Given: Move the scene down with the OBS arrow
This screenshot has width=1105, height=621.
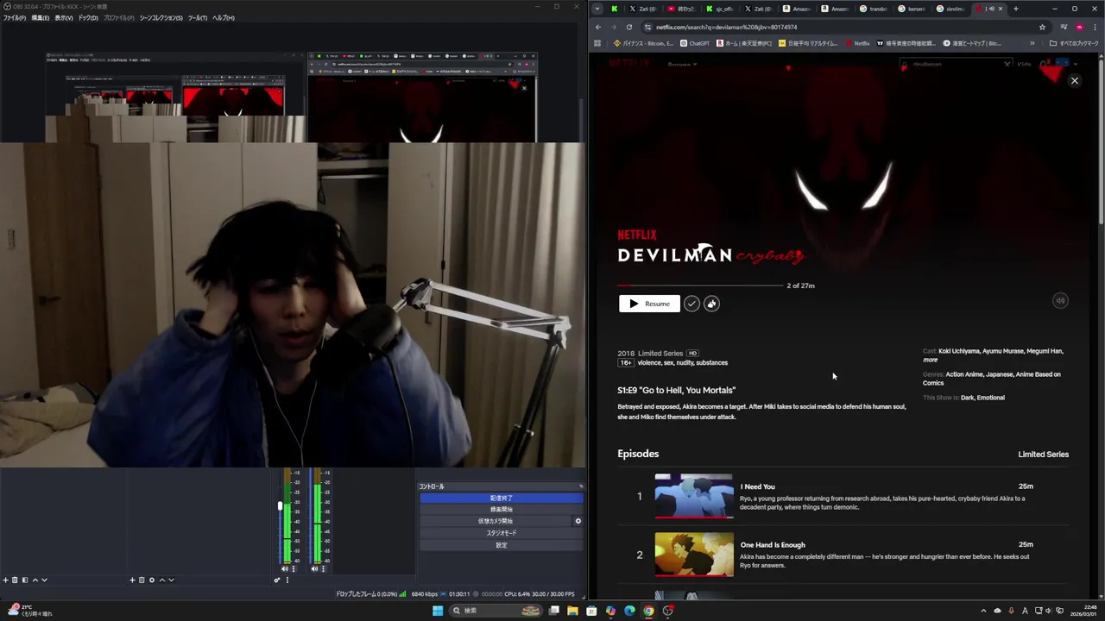Looking at the screenshot, I should click(45, 580).
